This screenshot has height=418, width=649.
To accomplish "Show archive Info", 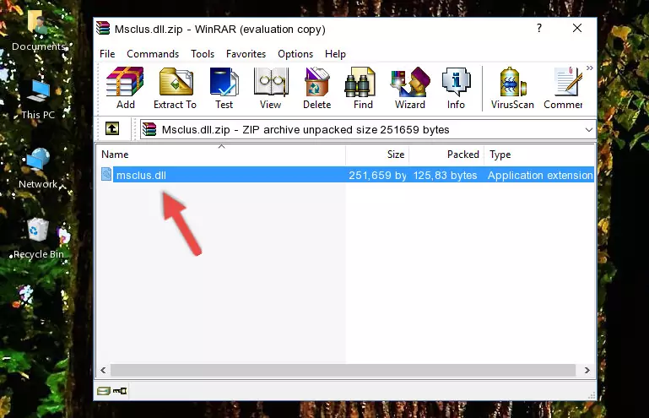I will [x=456, y=88].
